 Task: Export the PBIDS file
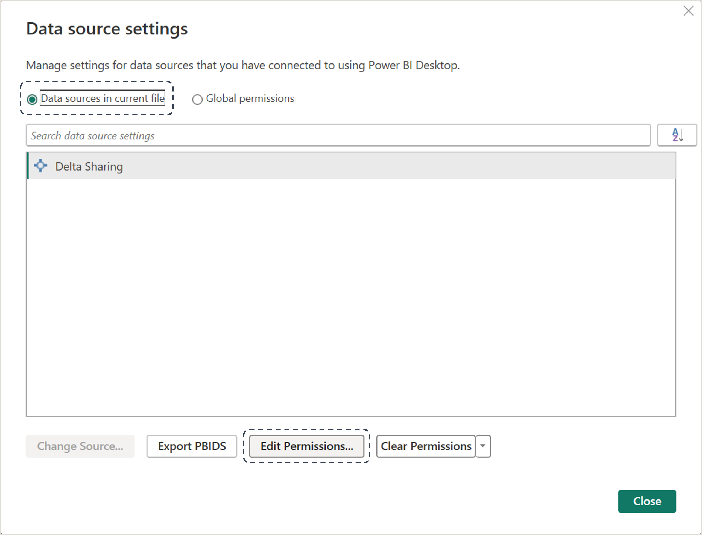(x=191, y=446)
